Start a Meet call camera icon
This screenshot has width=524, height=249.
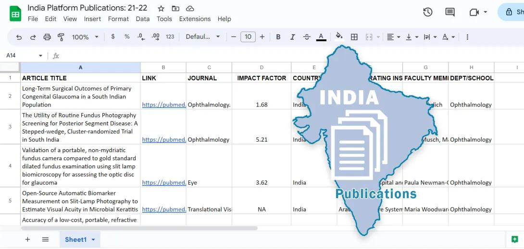tap(474, 12)
